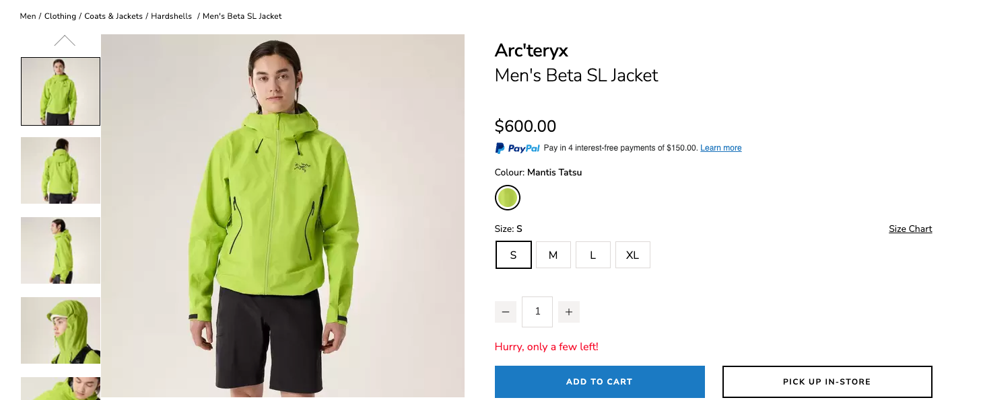
Task: Choose Pick Up In-Store
Action: 827,382
